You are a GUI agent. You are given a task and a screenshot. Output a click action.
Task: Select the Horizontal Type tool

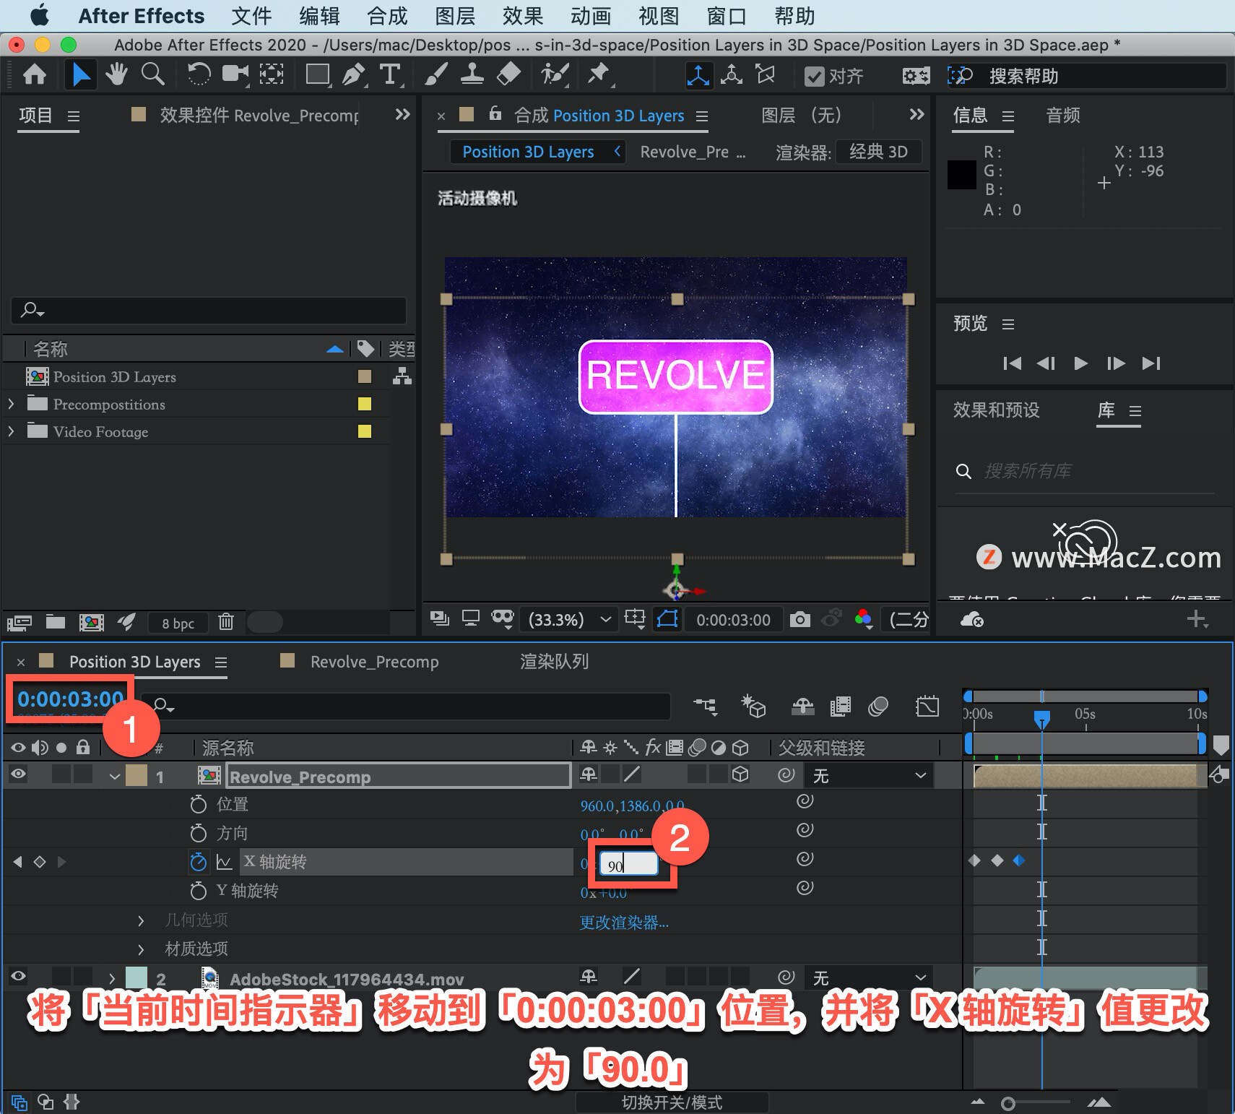click(x=390, y=74)
